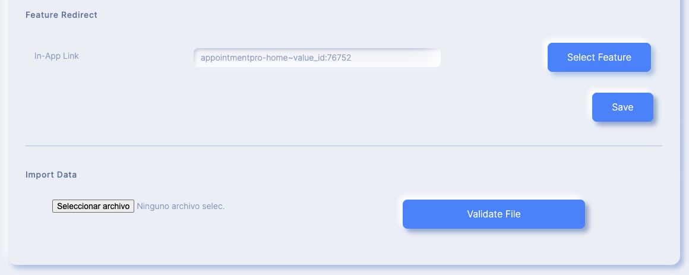Click the no-file-selected status text
The width and height of the screenshot is (689, 275).
click(x=181, y=206)
